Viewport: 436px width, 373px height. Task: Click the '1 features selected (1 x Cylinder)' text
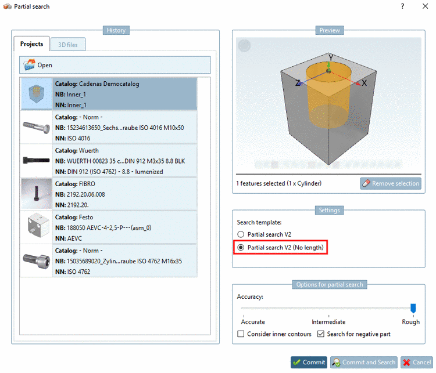pos(279,183)
